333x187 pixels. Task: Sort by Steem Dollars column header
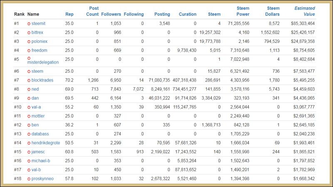click(273, 11)
